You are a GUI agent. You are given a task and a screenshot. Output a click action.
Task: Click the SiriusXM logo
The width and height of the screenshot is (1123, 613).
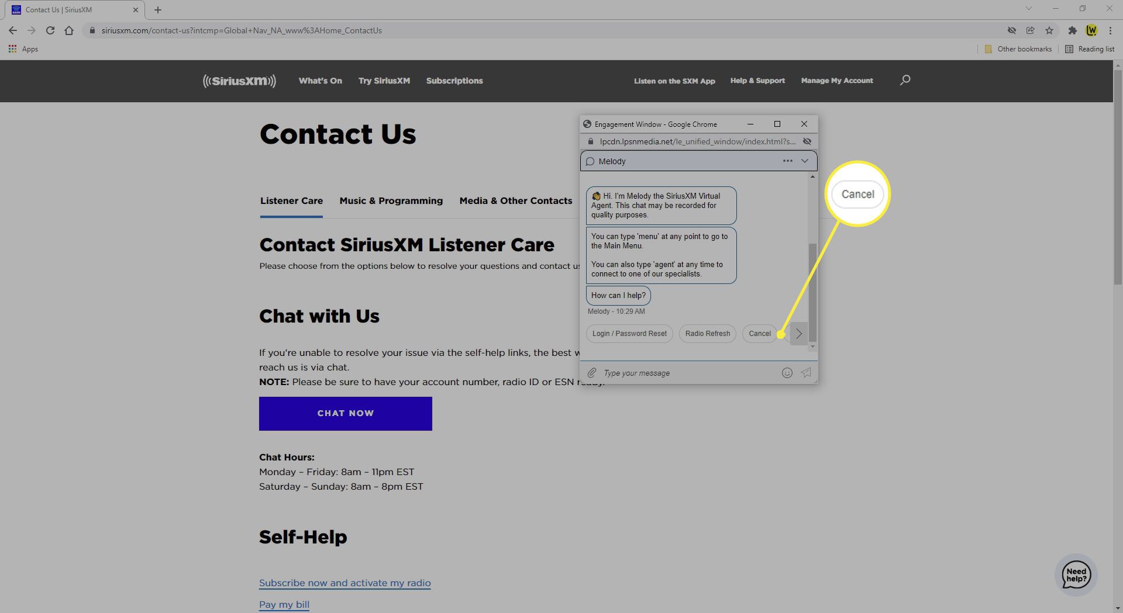click(239, 81)
